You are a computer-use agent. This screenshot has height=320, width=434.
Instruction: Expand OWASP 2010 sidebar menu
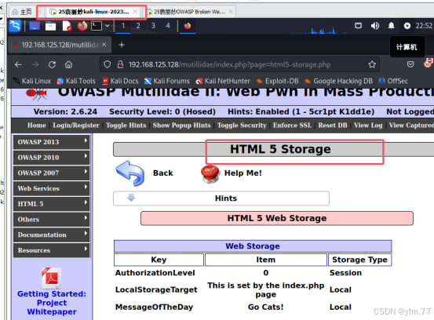[52, 158]
